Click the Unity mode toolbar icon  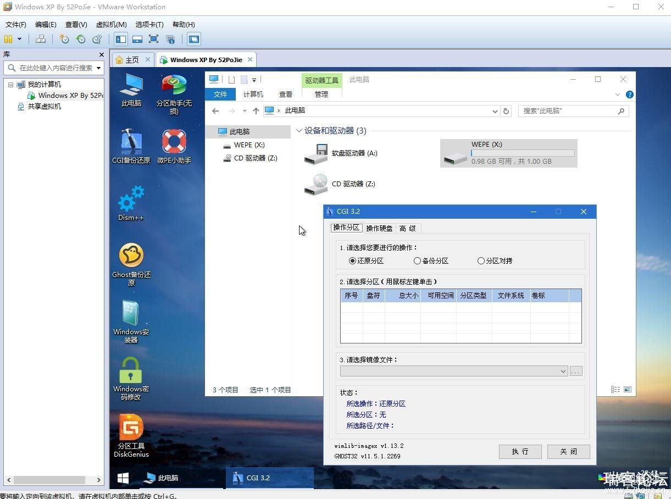170,39
